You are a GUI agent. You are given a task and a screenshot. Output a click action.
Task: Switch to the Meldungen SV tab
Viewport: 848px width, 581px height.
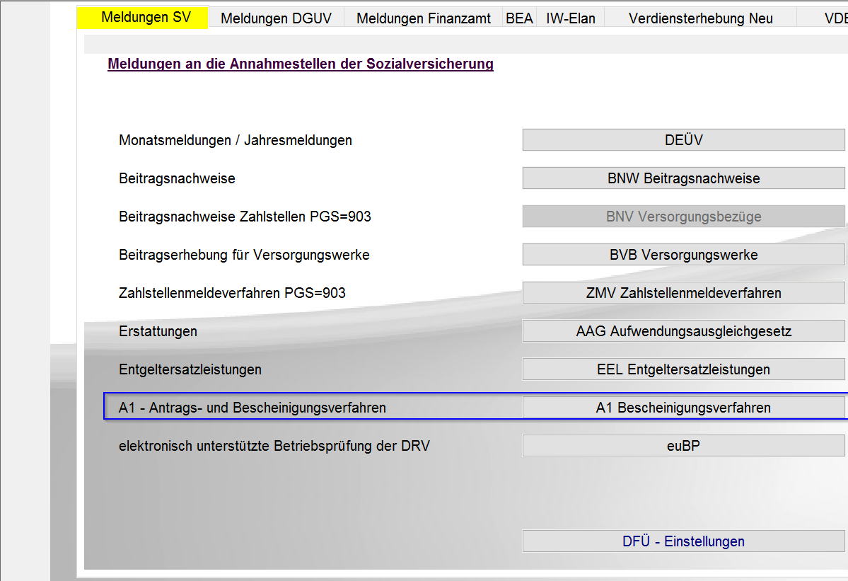(x=146, y=18)
